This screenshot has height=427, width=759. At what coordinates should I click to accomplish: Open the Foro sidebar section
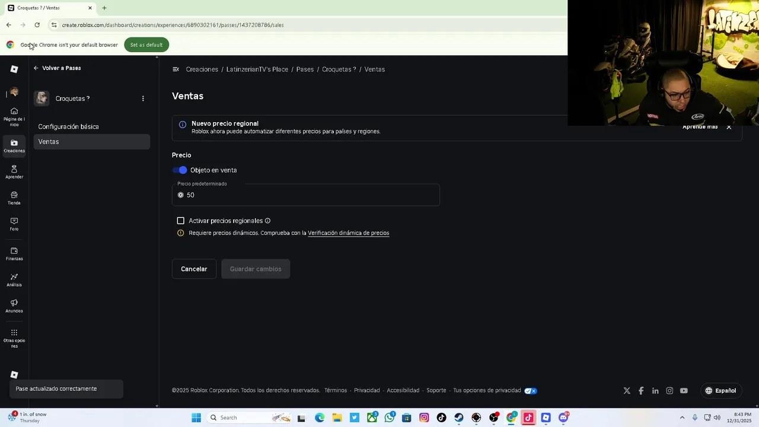(x=14, y=224)
